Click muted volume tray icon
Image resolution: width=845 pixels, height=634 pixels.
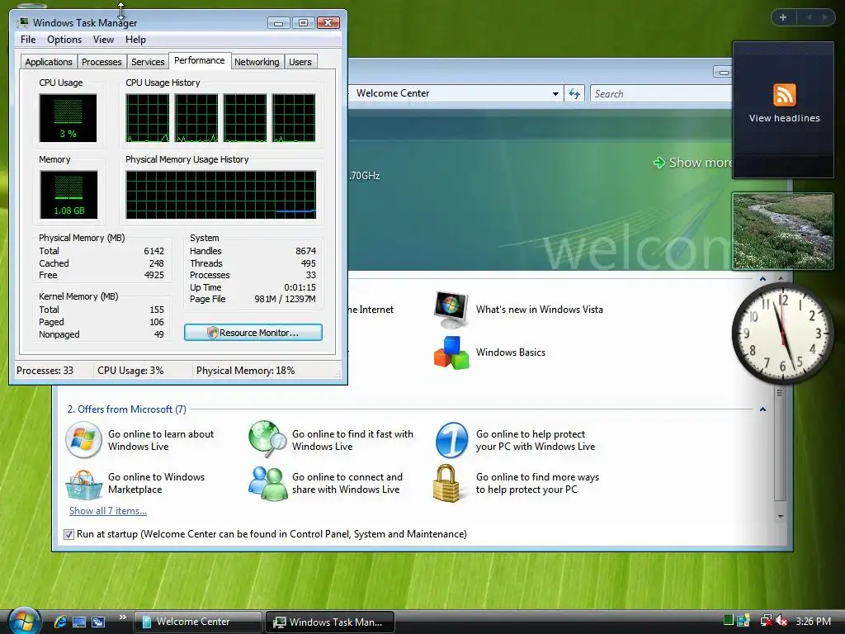pos(782,621)
